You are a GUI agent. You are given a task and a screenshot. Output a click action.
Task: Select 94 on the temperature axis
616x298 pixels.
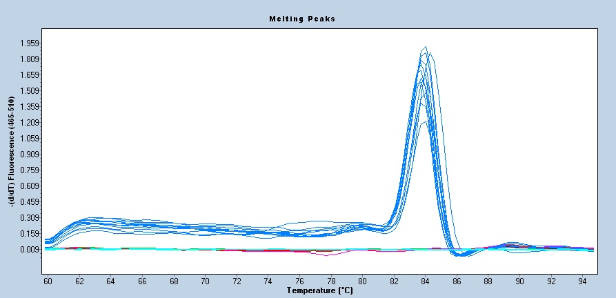(x=583, y=281)
